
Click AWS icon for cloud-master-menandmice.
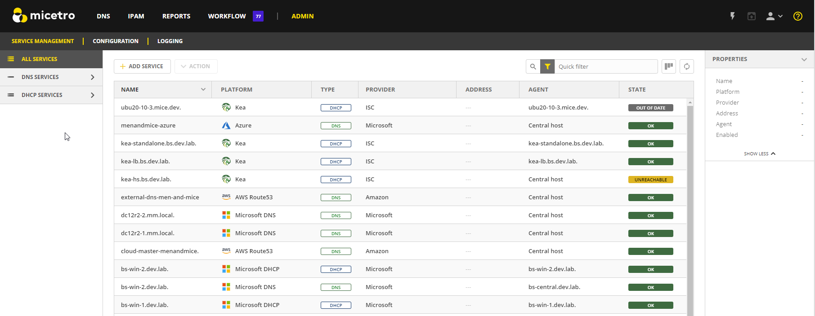226,251
